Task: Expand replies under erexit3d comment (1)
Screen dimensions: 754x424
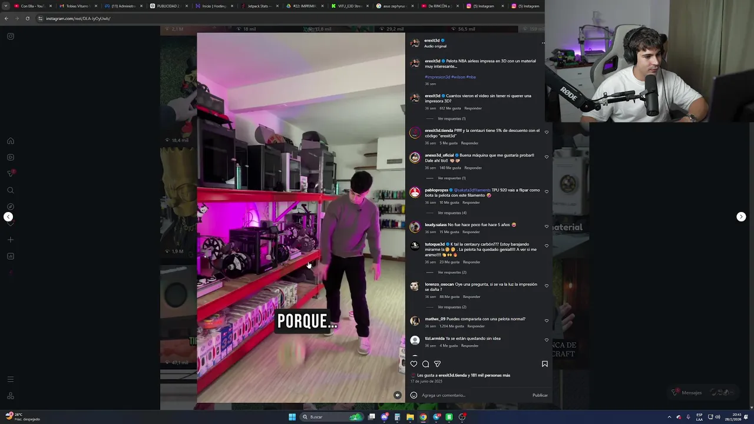Action: click(x=451, y=118)
